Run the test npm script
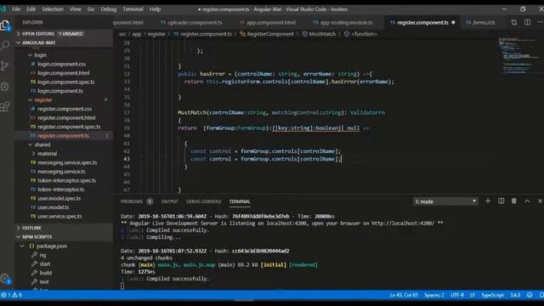 tap(44, 282)
